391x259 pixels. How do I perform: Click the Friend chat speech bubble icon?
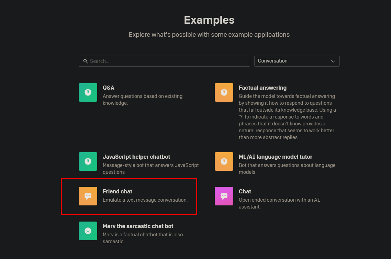pos(88,196)
